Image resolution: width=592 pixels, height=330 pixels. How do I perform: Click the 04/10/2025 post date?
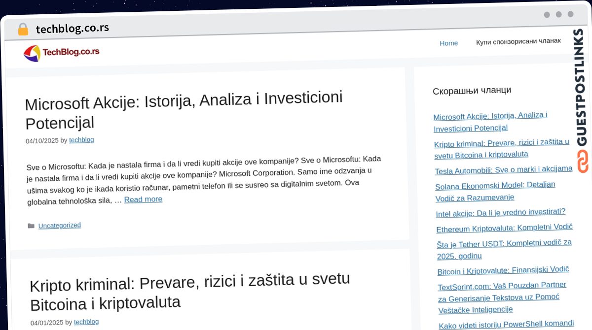coord(42,141)
